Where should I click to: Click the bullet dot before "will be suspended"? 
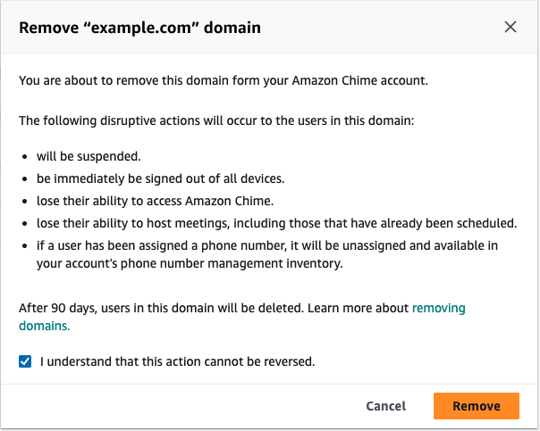click(x=26, y=158)
